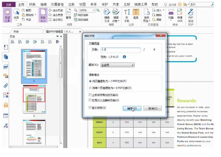Screen dimensions: 221x157
Task: Click the blue info icon beside 范例
Action: 124,57
